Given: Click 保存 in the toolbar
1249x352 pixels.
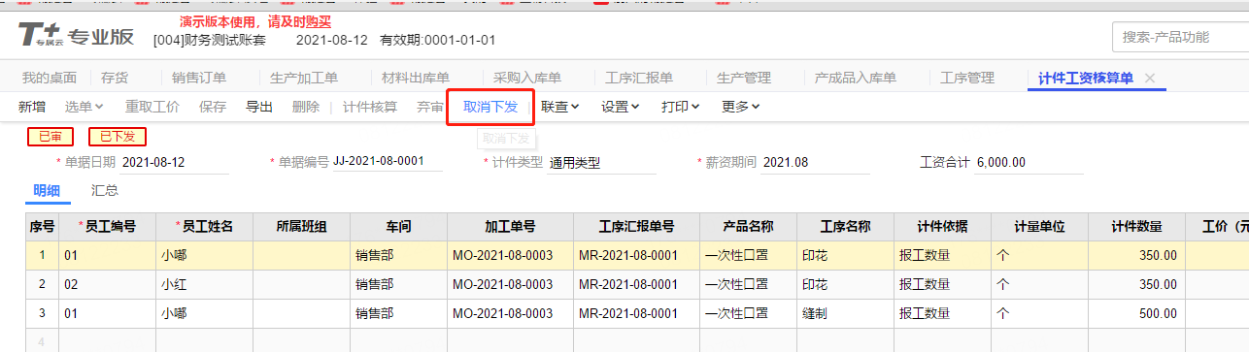Looking at the screenshot, I should (x=213, y=107).
